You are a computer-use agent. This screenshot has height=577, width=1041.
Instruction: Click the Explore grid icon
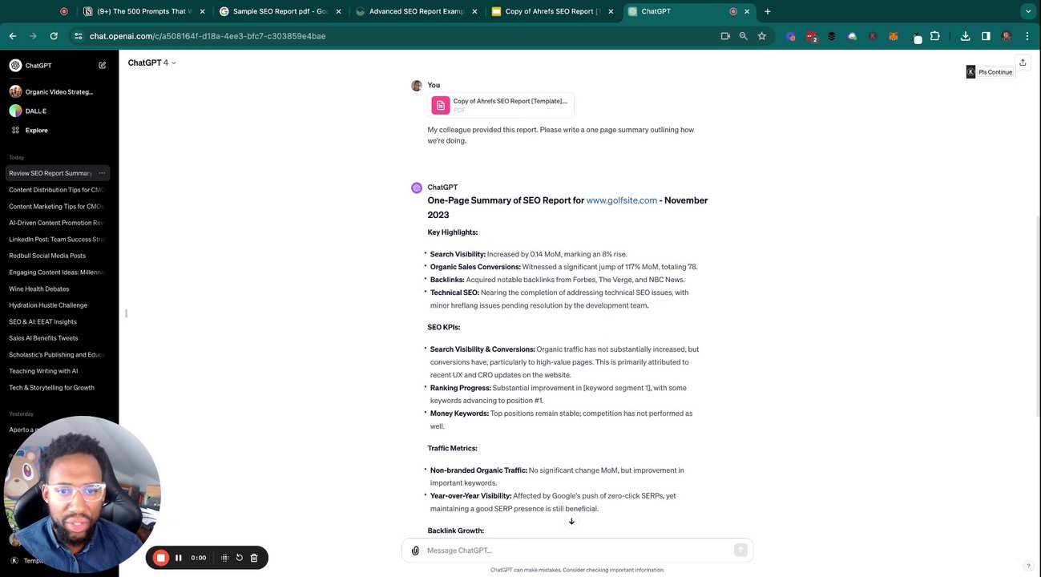(x=15, y=130)
